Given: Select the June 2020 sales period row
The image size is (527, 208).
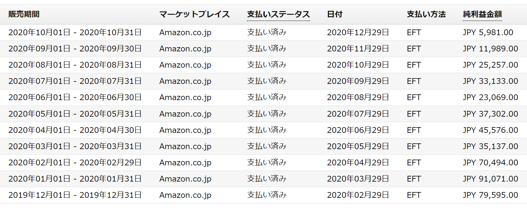Looking at the screenshot, I should [263, 97].
